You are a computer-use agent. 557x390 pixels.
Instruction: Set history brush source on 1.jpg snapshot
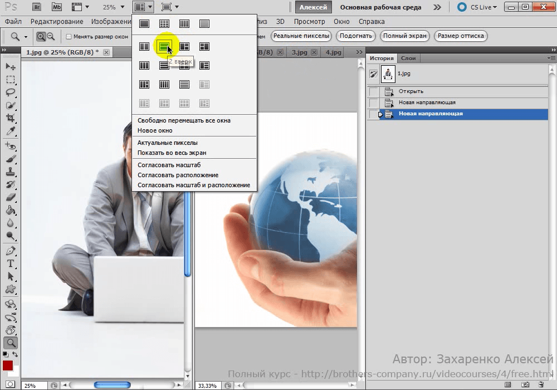coord(373,74)
